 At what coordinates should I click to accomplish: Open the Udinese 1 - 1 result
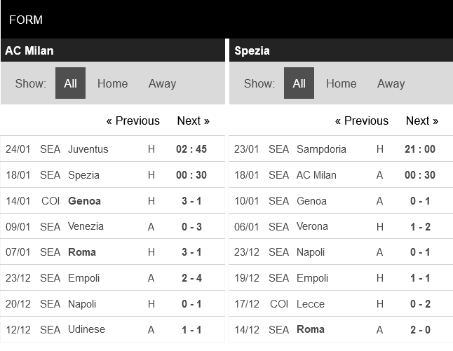click(x=191, y=329)
